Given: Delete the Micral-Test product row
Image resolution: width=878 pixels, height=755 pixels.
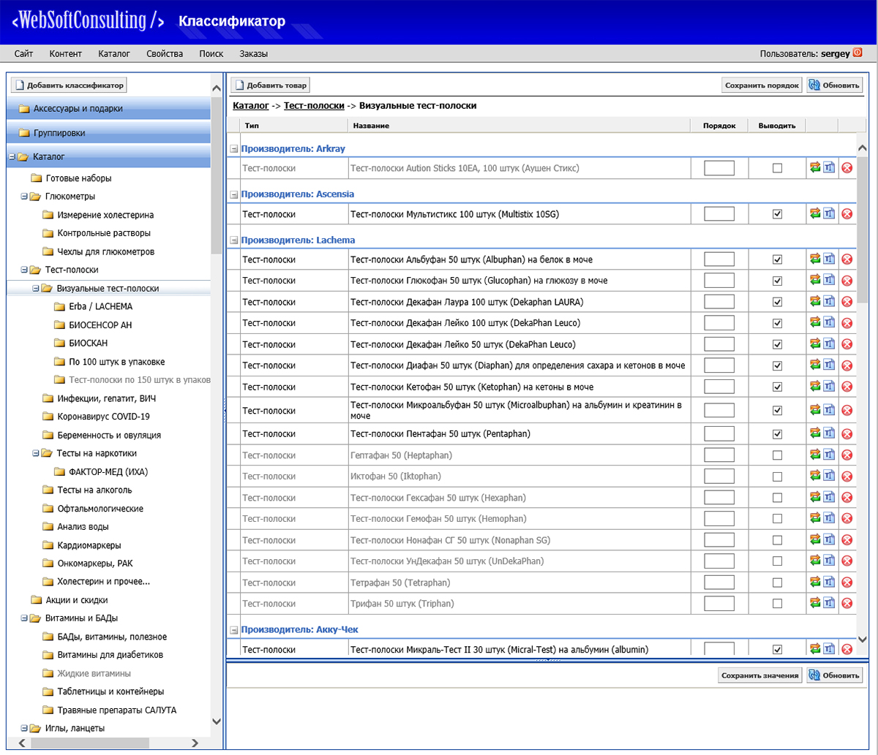Looking at the screenshot, I should (847, 648).
